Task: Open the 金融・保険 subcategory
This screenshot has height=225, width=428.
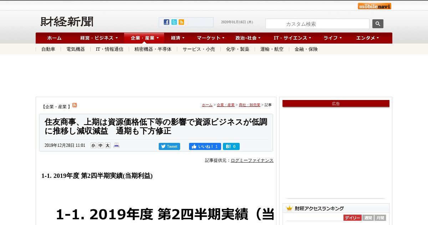Action: tap(306, 49)
